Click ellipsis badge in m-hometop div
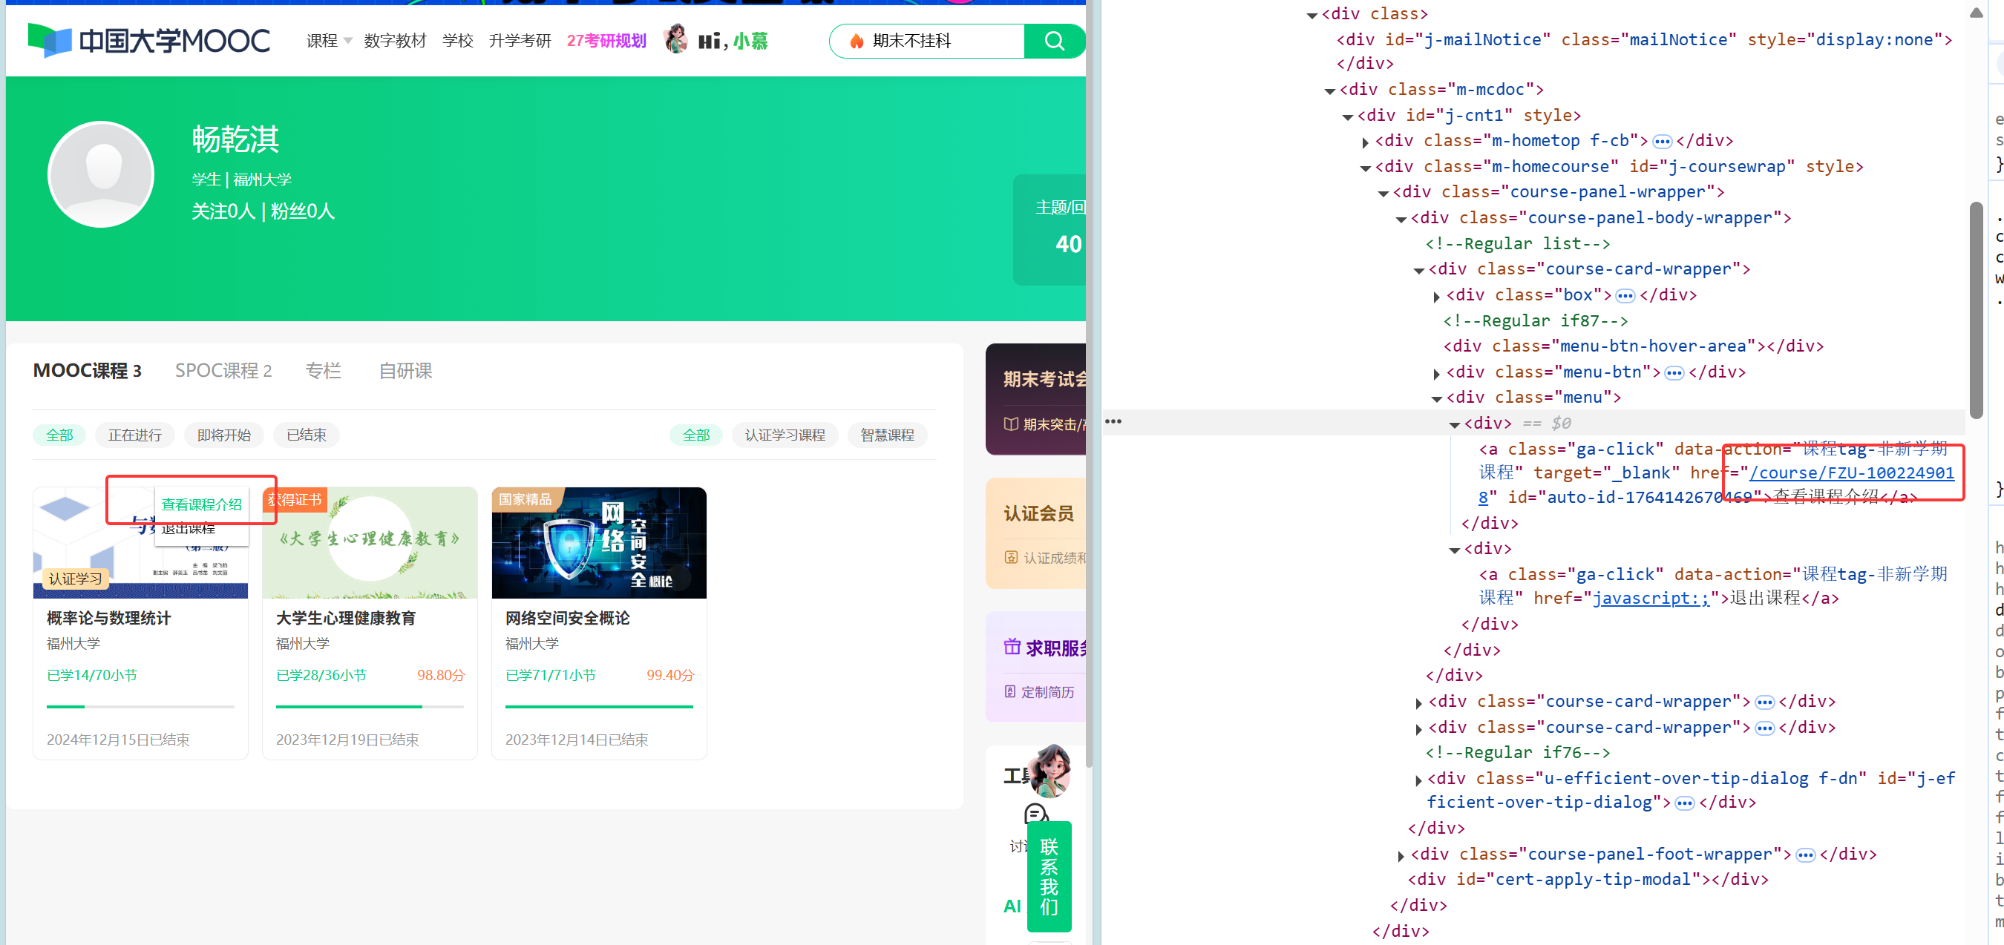This screenshot has width=2004, height=945. pyautogui.click(x=1662, y=142)
